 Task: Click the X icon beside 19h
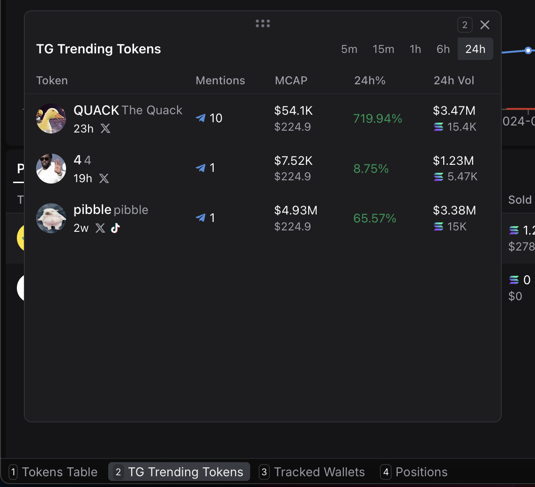tap(104, 178)
